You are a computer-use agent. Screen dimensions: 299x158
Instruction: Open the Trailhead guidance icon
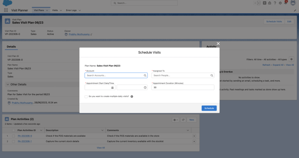(x=270, y=3)
